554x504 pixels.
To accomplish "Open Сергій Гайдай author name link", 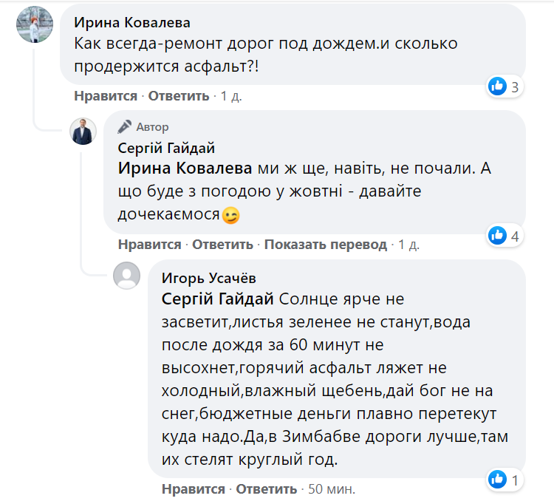I will point(166,148).
